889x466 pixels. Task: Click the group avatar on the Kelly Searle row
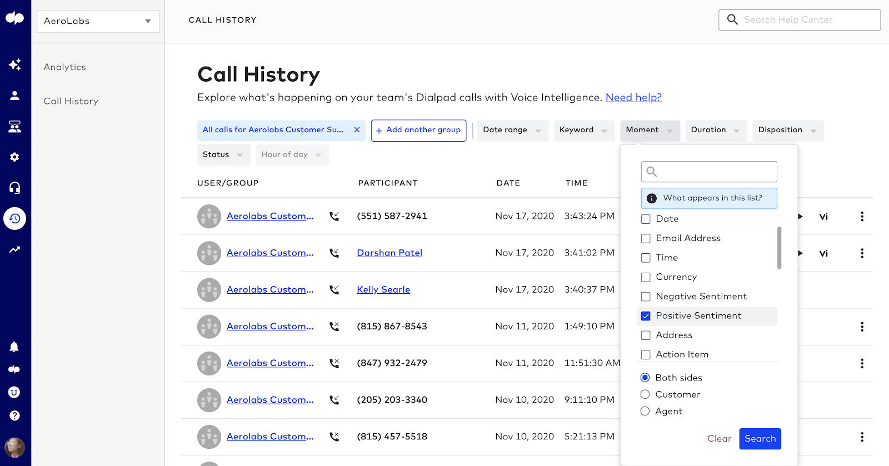tap(209, 290)
